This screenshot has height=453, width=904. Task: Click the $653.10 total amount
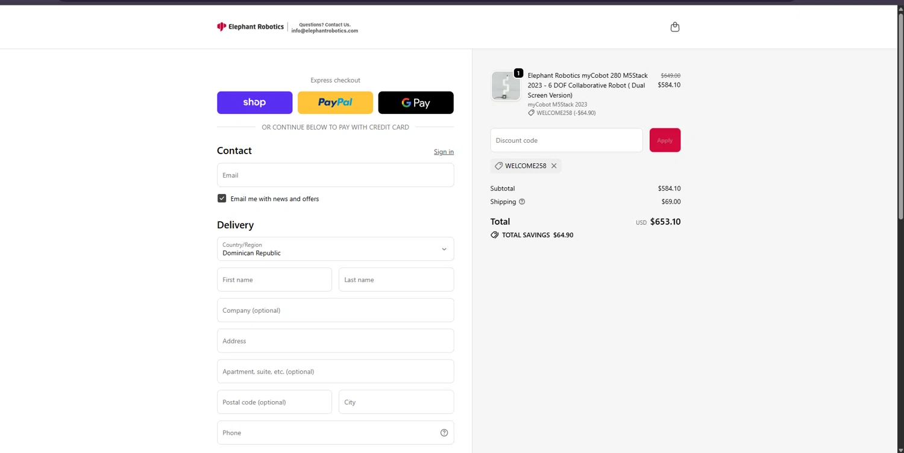point(665,222)
